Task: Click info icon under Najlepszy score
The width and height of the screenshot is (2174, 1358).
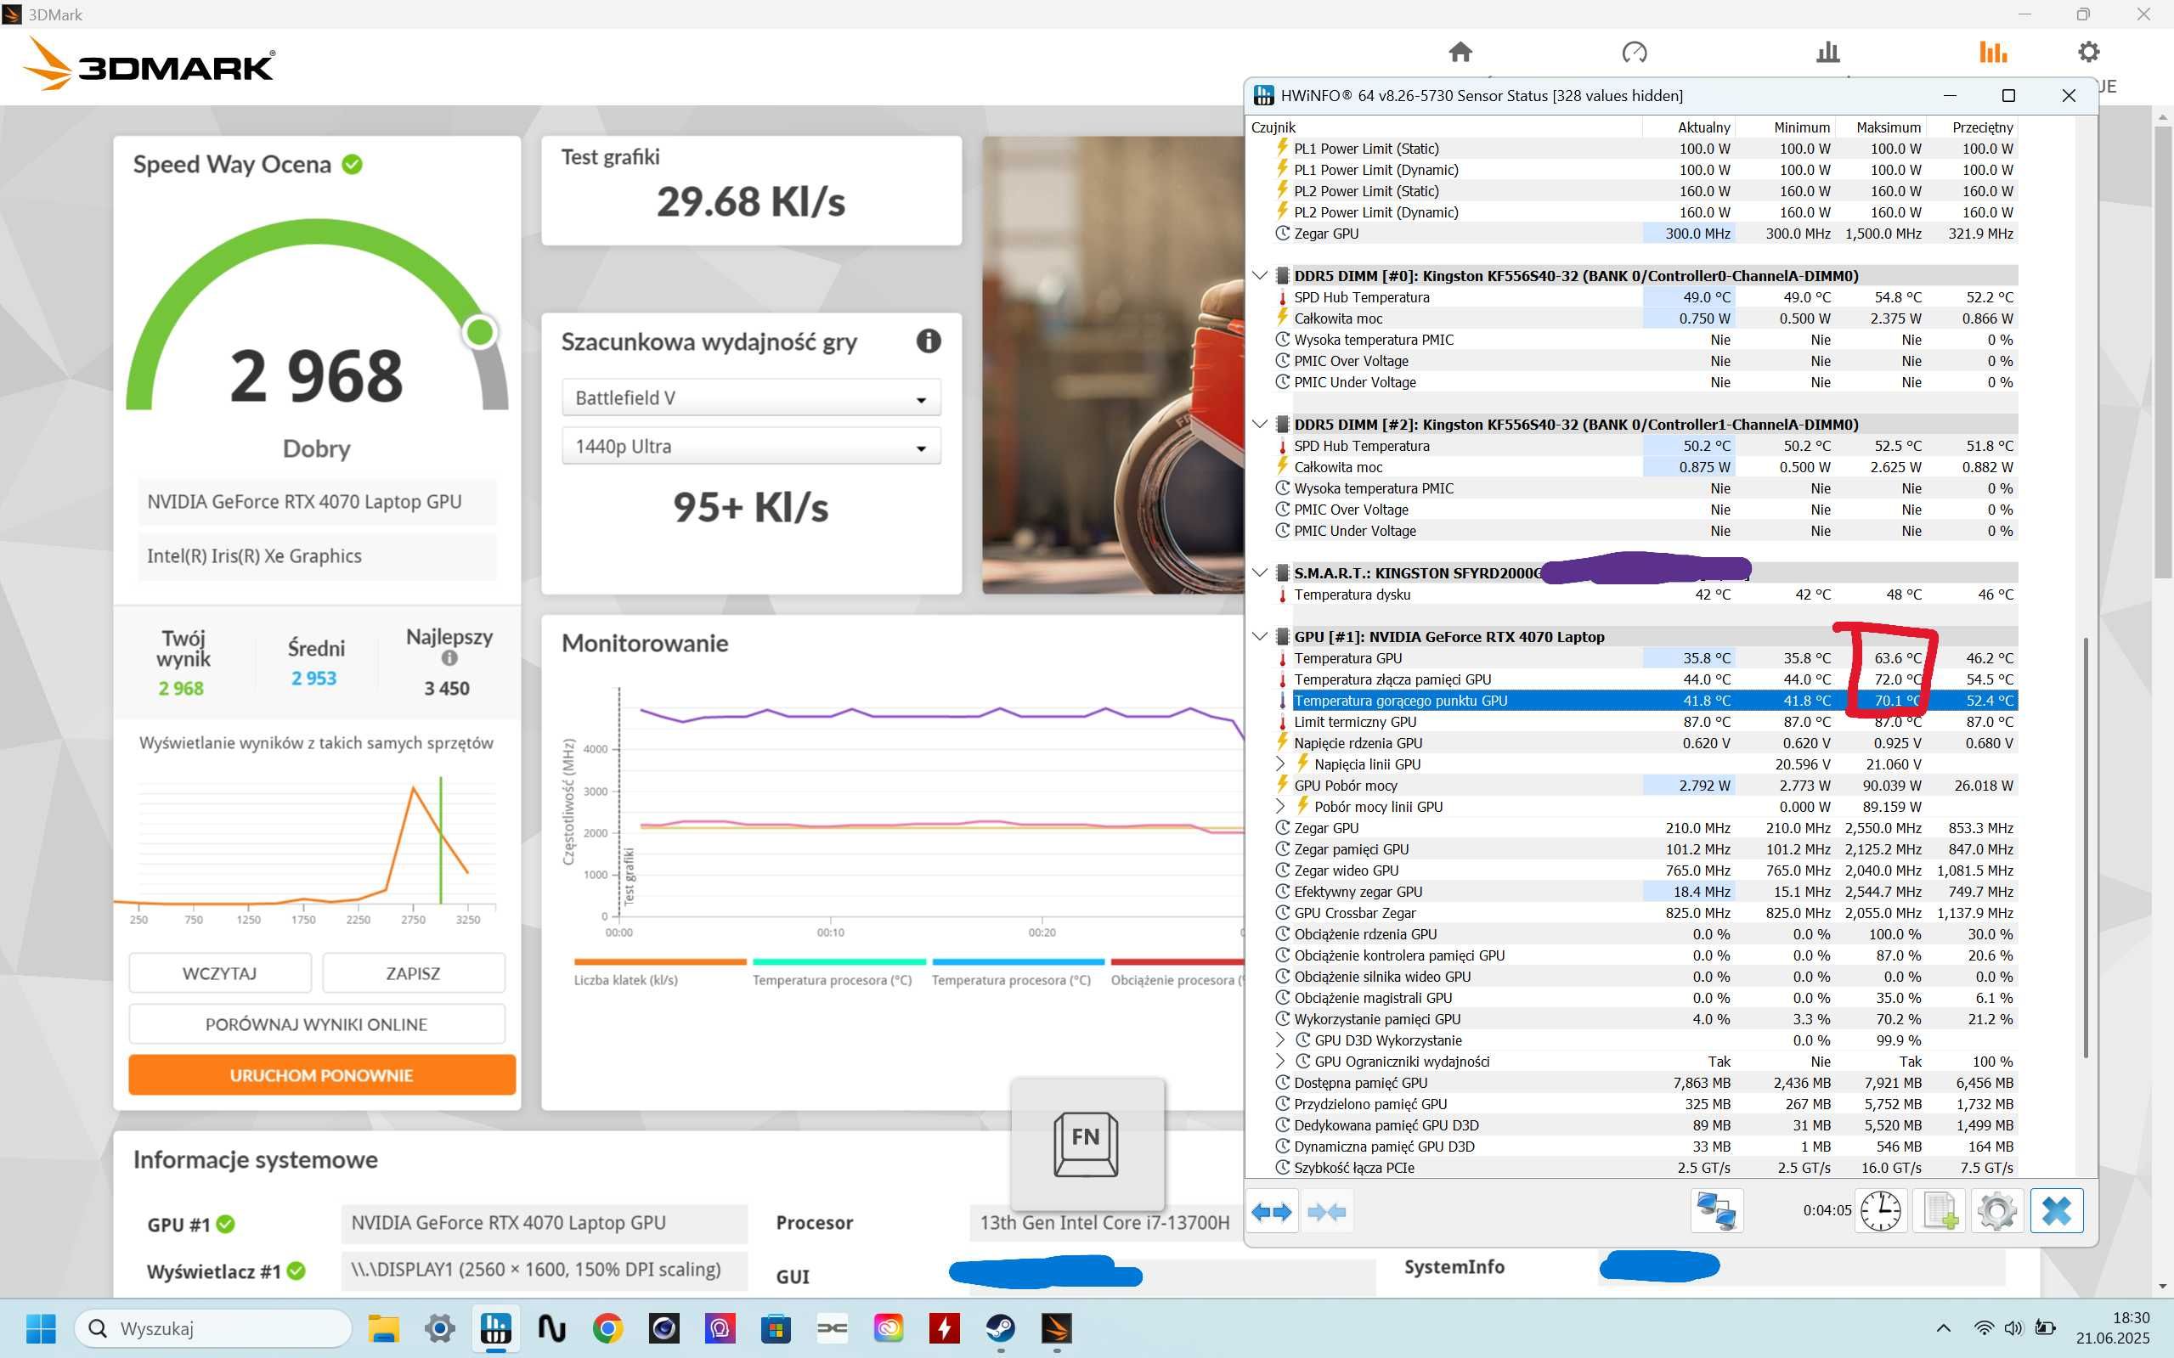Action: [449, 658]
